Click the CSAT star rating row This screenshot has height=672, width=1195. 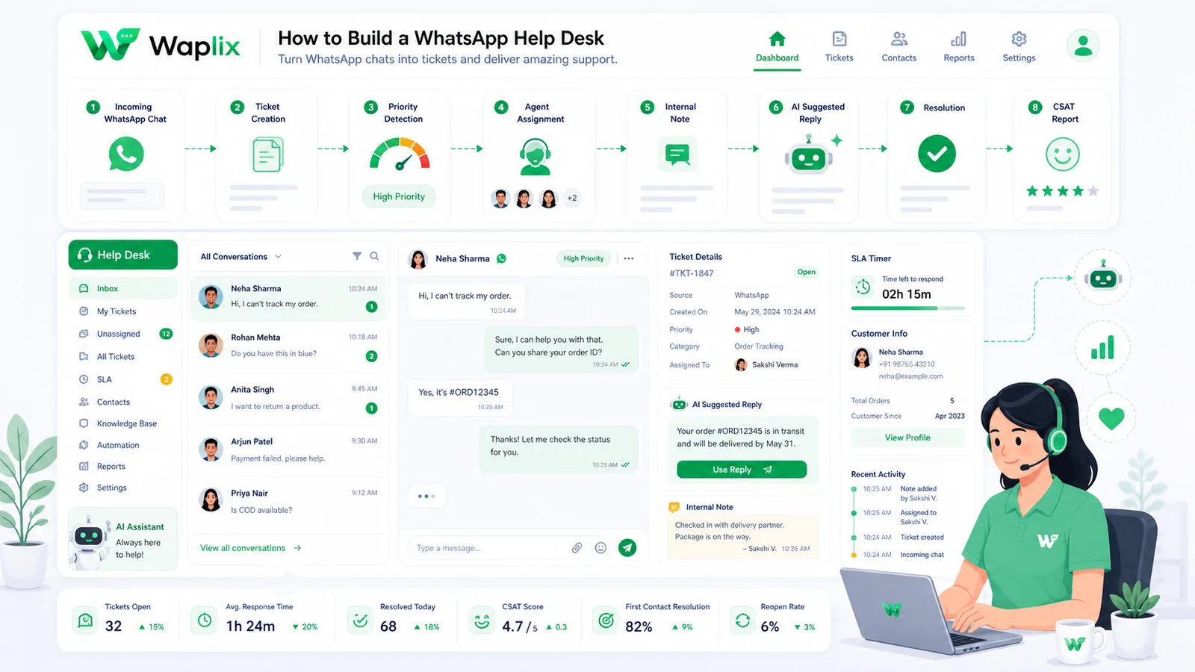point(1063,191)
